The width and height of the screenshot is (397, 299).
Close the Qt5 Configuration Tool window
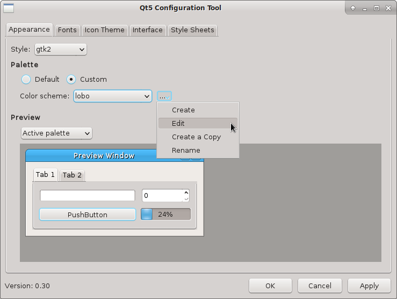point(388,8)
